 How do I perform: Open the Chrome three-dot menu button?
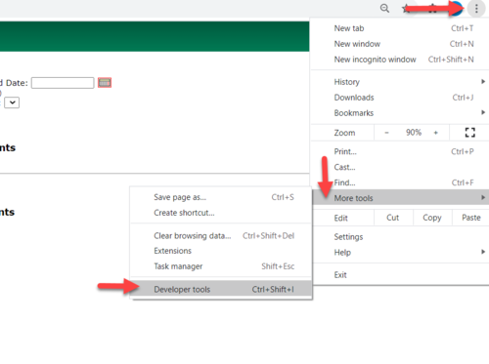coord(476,9)
